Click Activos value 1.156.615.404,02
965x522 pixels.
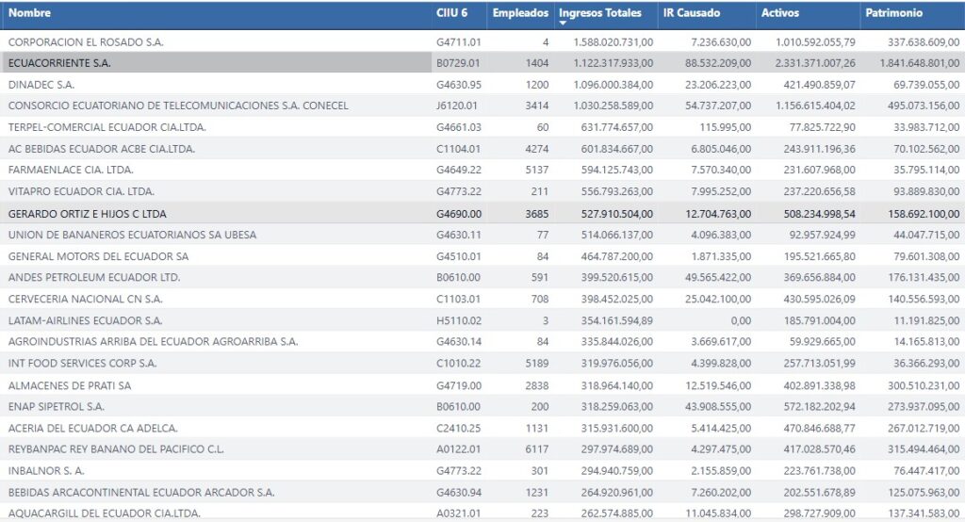[x=815, y=106]
